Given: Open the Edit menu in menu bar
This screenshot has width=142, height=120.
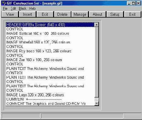Looking at the screenshot, I should (13, 9).
